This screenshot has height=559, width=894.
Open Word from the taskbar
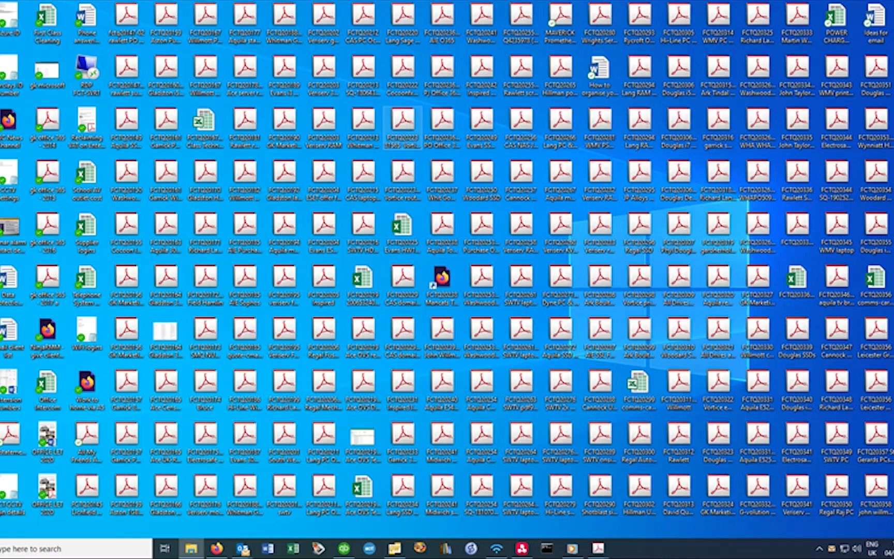267,549
